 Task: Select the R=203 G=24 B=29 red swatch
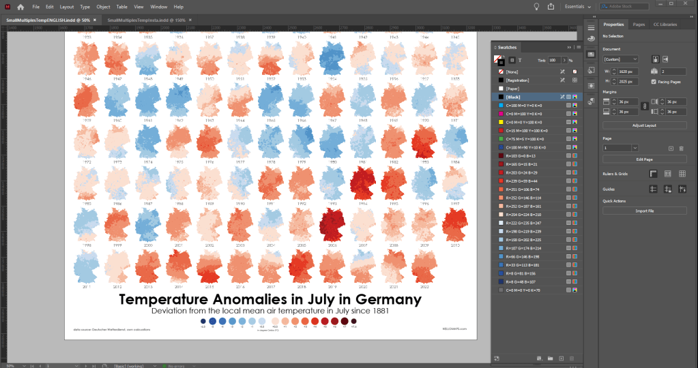pos(537,172)
